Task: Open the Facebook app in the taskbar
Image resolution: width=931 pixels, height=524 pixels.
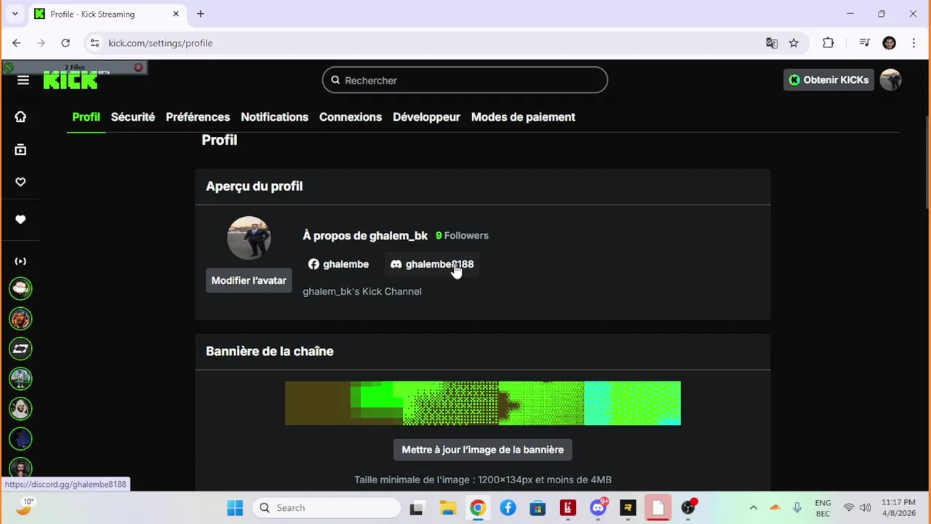Action: 508,508
